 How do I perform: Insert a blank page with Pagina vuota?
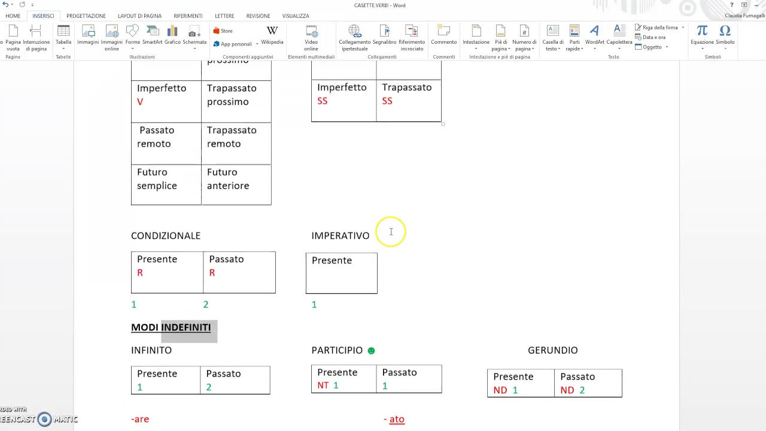point(13,38)
